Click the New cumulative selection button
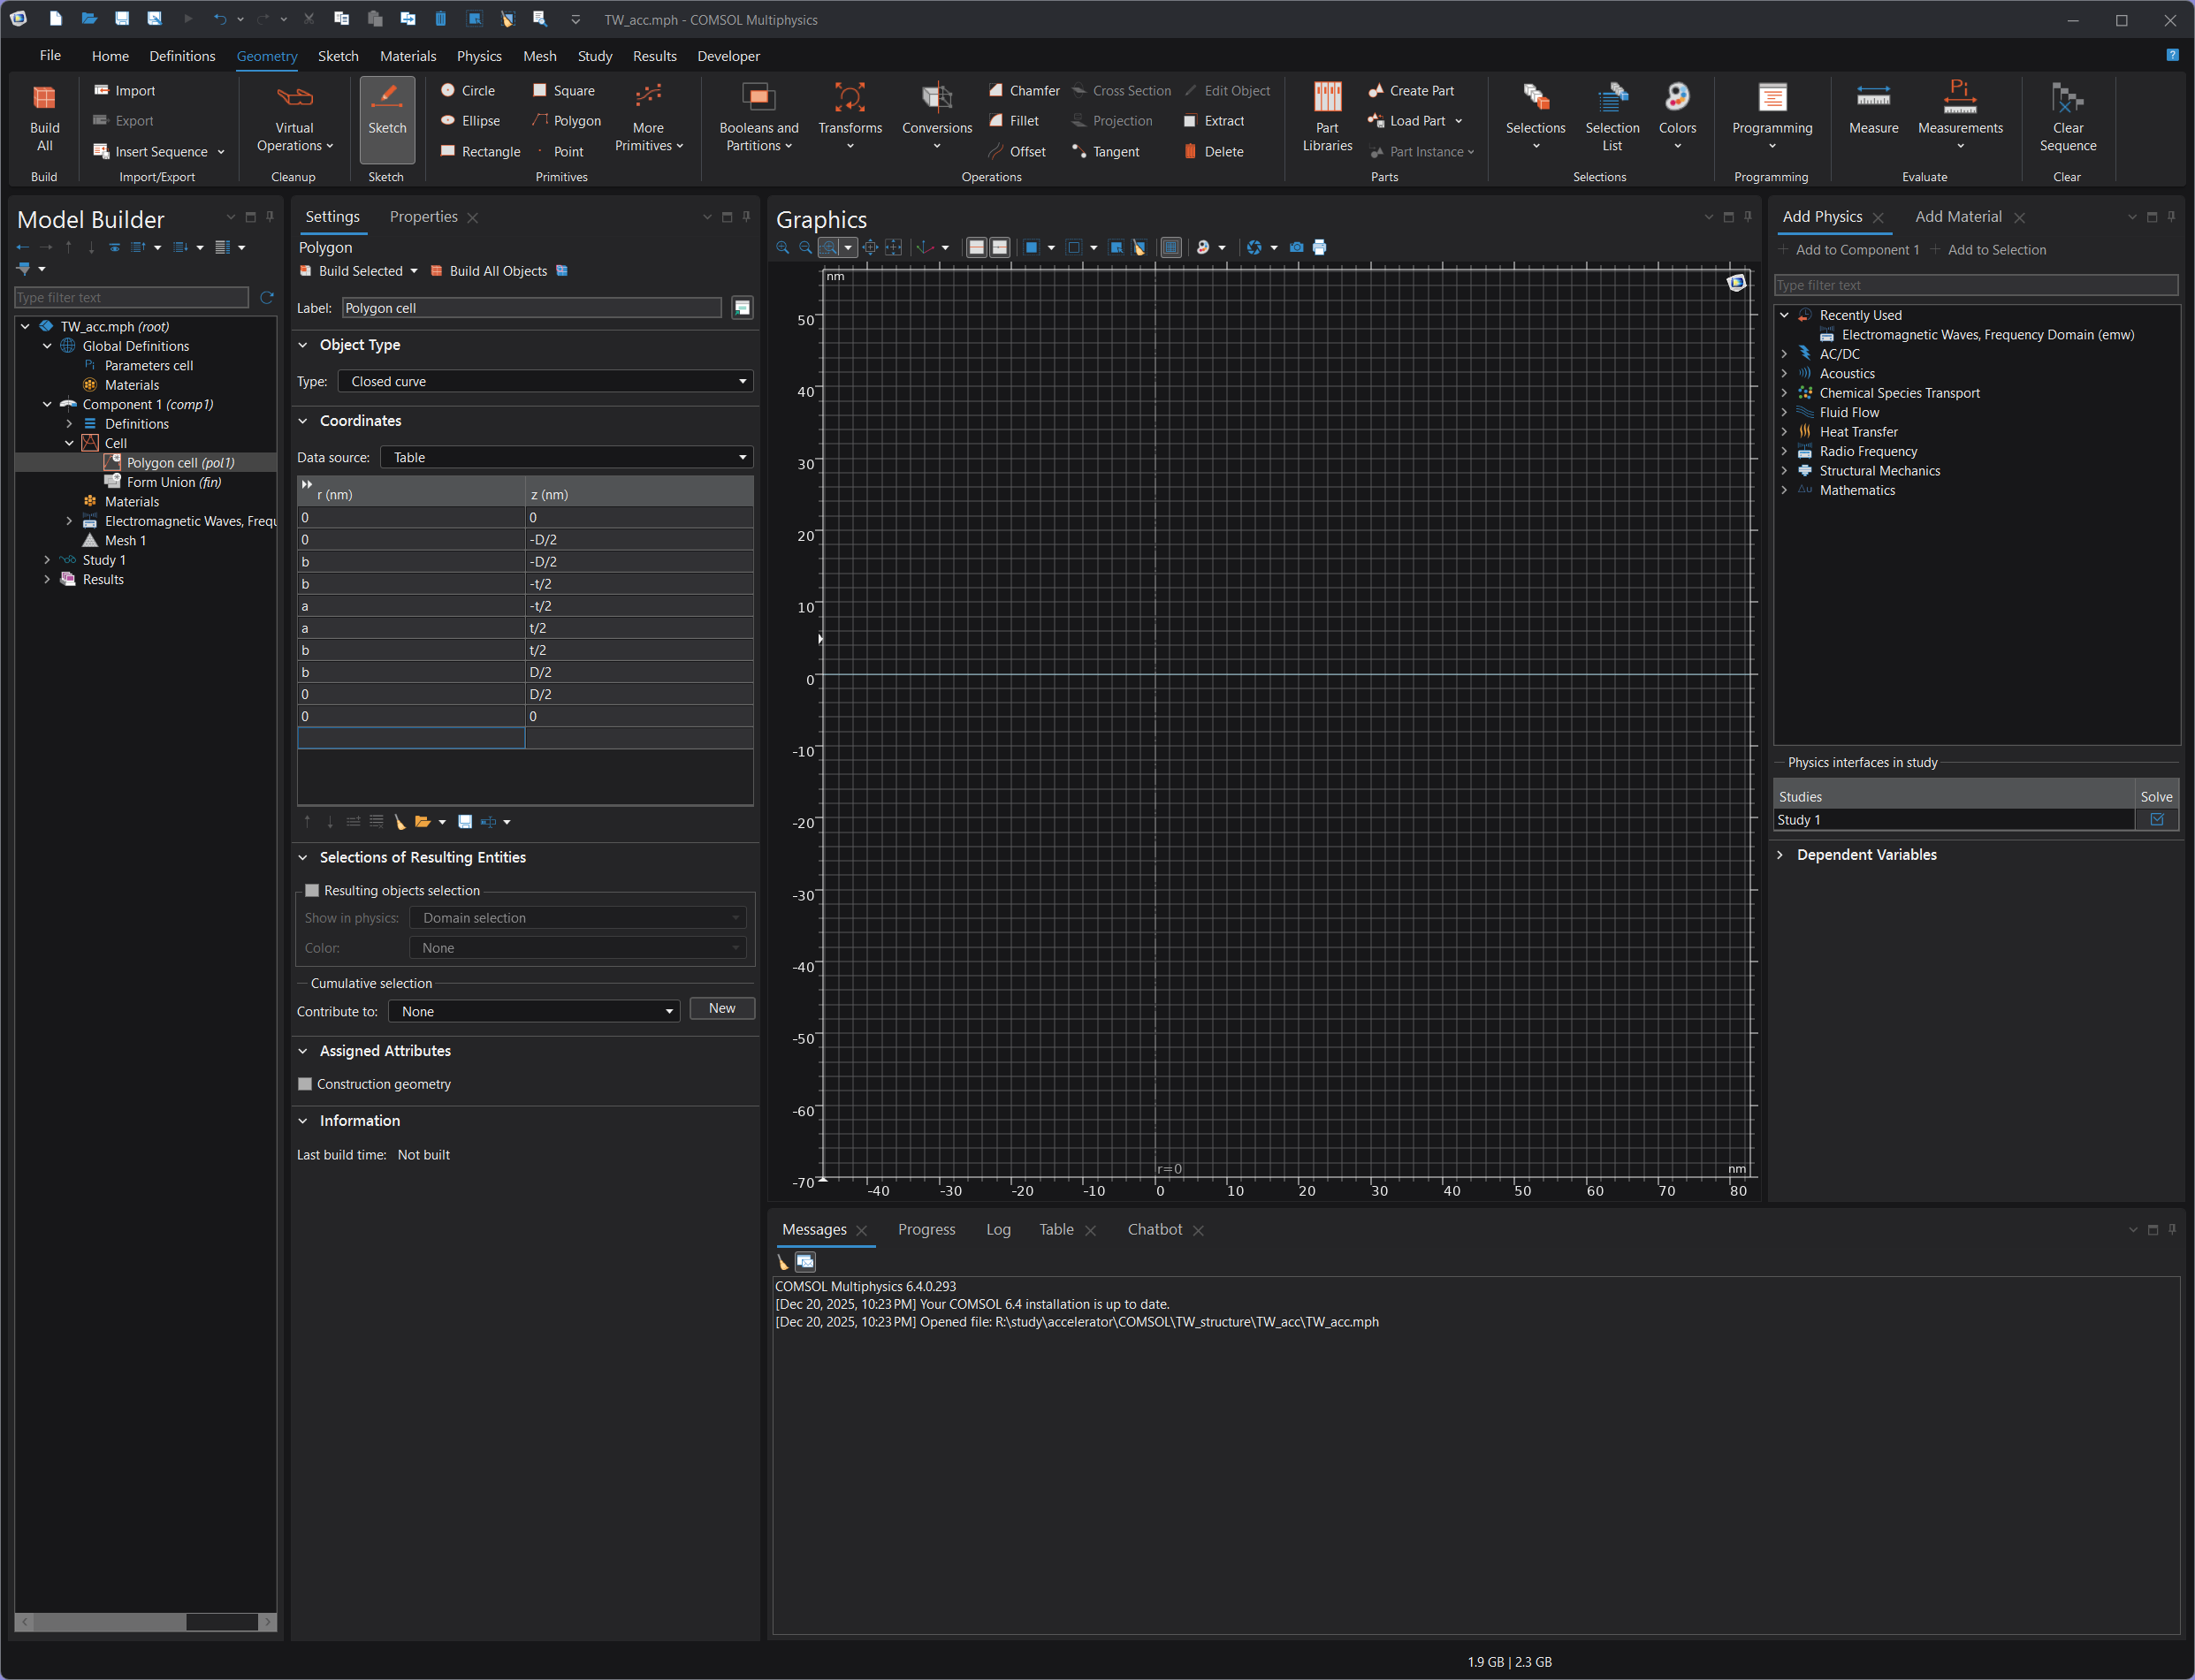 (721, 1008)
